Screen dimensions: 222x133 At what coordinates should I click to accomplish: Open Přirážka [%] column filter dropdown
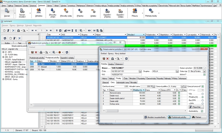[x=144, y=90]
